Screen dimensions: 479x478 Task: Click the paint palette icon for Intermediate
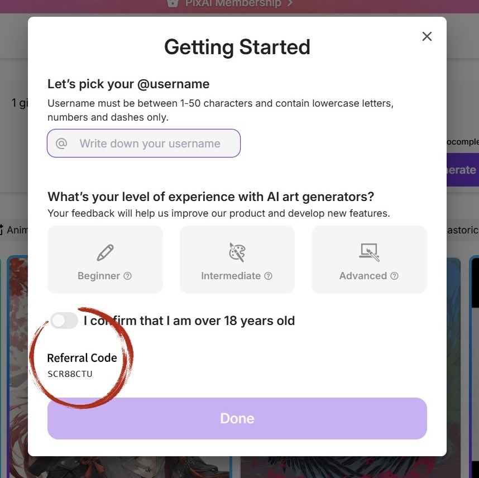[x=237, y=252]
